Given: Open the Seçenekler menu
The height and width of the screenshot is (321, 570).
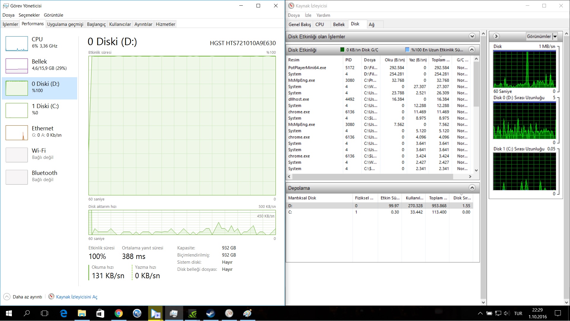Looking at the screenshot, I should tap(29, 15).
